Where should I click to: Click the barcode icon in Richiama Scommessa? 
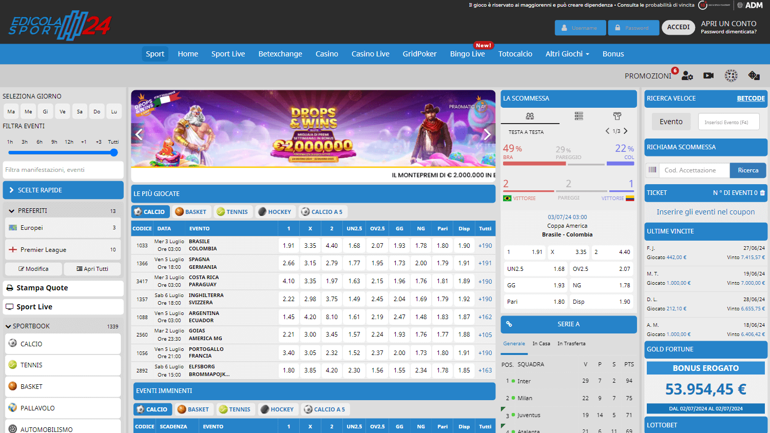[652, 170]
